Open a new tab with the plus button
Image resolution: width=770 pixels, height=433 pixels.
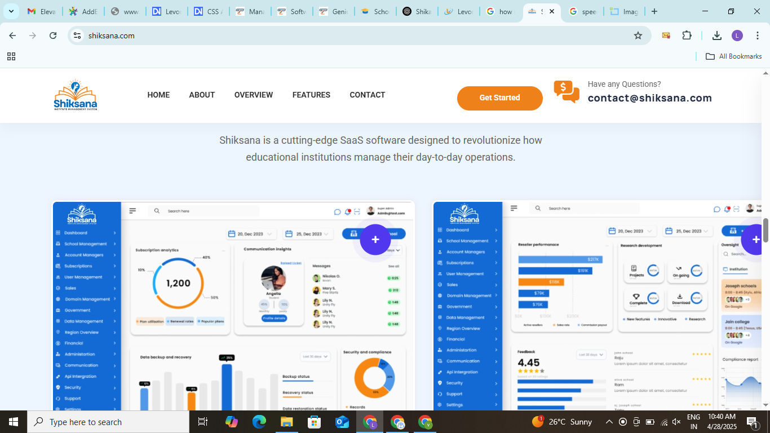tap(654, 11)
